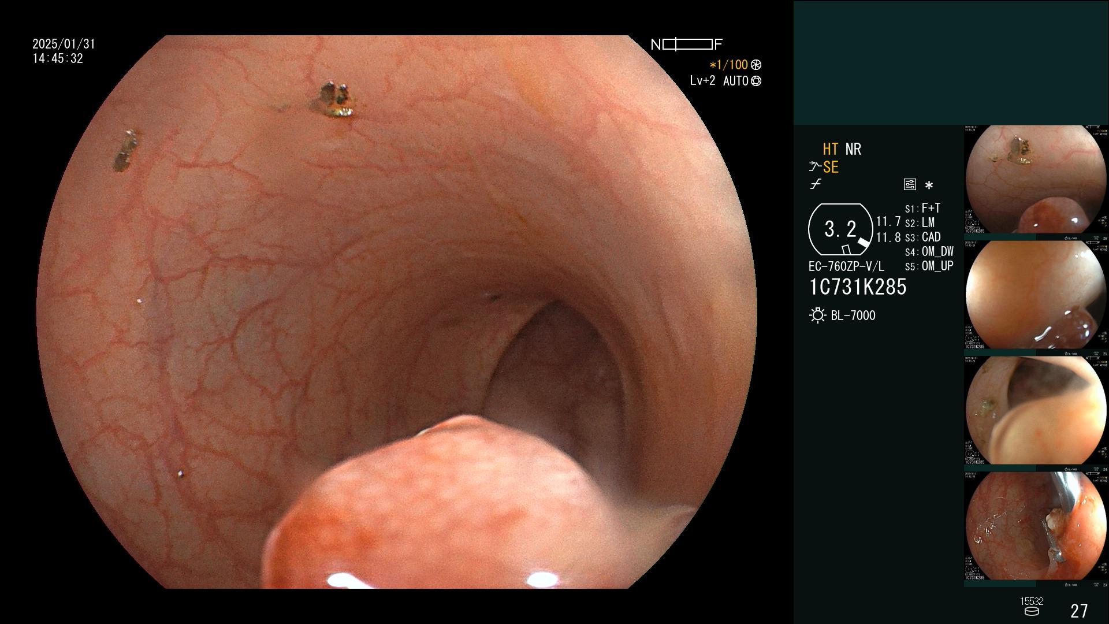Select the SE enhancement label
The image size is (1109, 624).
pyautogui.click(x=831, y=167)
